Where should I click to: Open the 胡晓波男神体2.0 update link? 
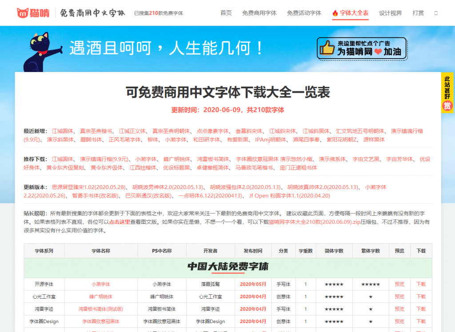click(168, 187)
